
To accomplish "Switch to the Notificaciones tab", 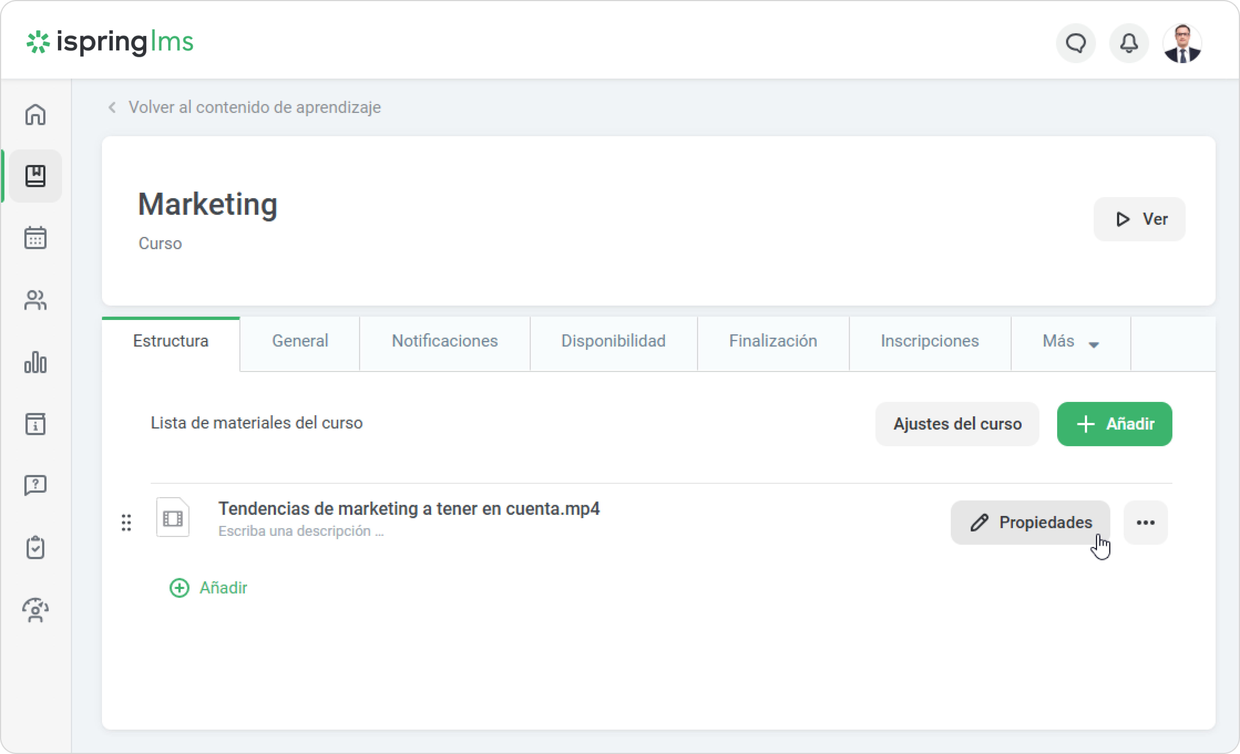I will pyautogui.click(x=444, y=341).
